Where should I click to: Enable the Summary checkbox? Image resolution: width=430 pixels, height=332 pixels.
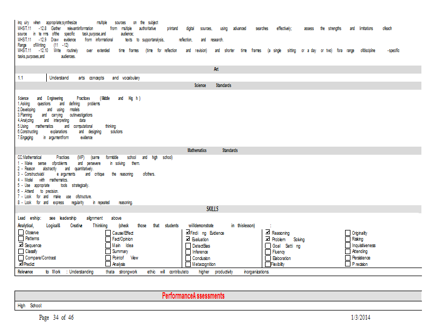pyautogui.click(x=108, y=251)
